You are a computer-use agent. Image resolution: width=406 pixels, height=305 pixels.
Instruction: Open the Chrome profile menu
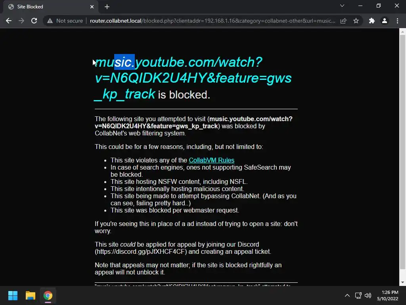pyautogui.click(x=385, y=21)
